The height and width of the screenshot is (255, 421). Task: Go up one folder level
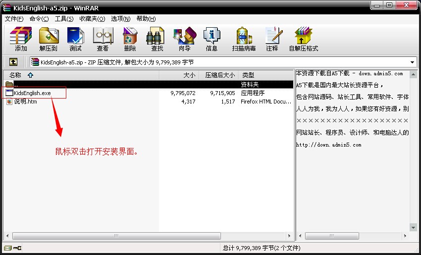(x=13, y=62)
